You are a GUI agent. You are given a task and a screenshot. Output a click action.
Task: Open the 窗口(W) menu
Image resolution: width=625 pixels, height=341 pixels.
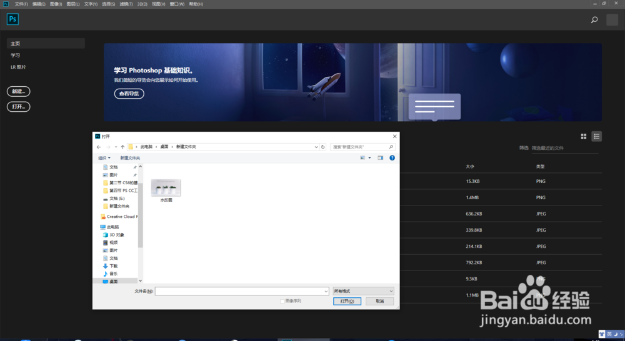point(177,4)
